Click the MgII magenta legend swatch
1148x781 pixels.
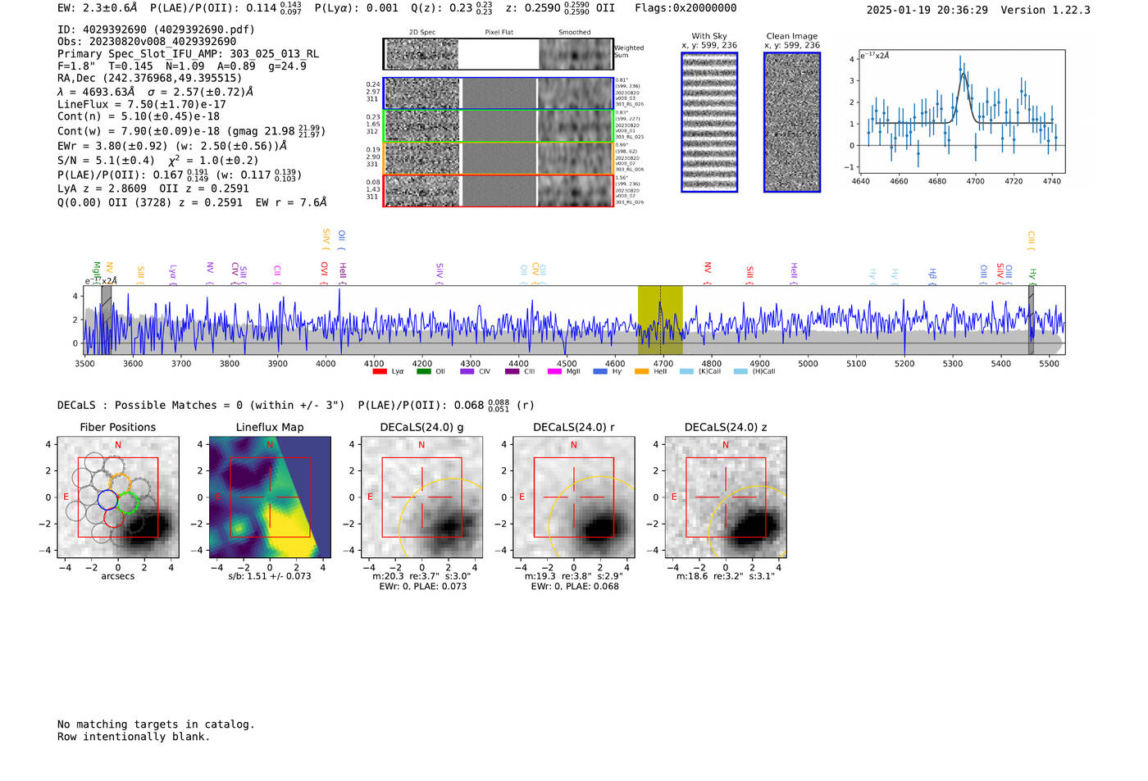click(554, 371)
